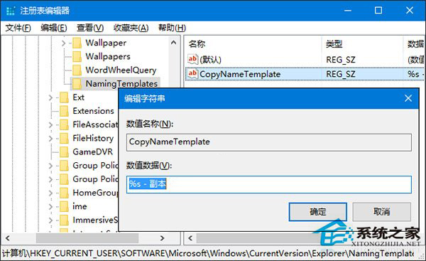The height and width of the screenshot is (261, 426).
Task: Click the ime folder icon
Action: click(x=64, y=206)
